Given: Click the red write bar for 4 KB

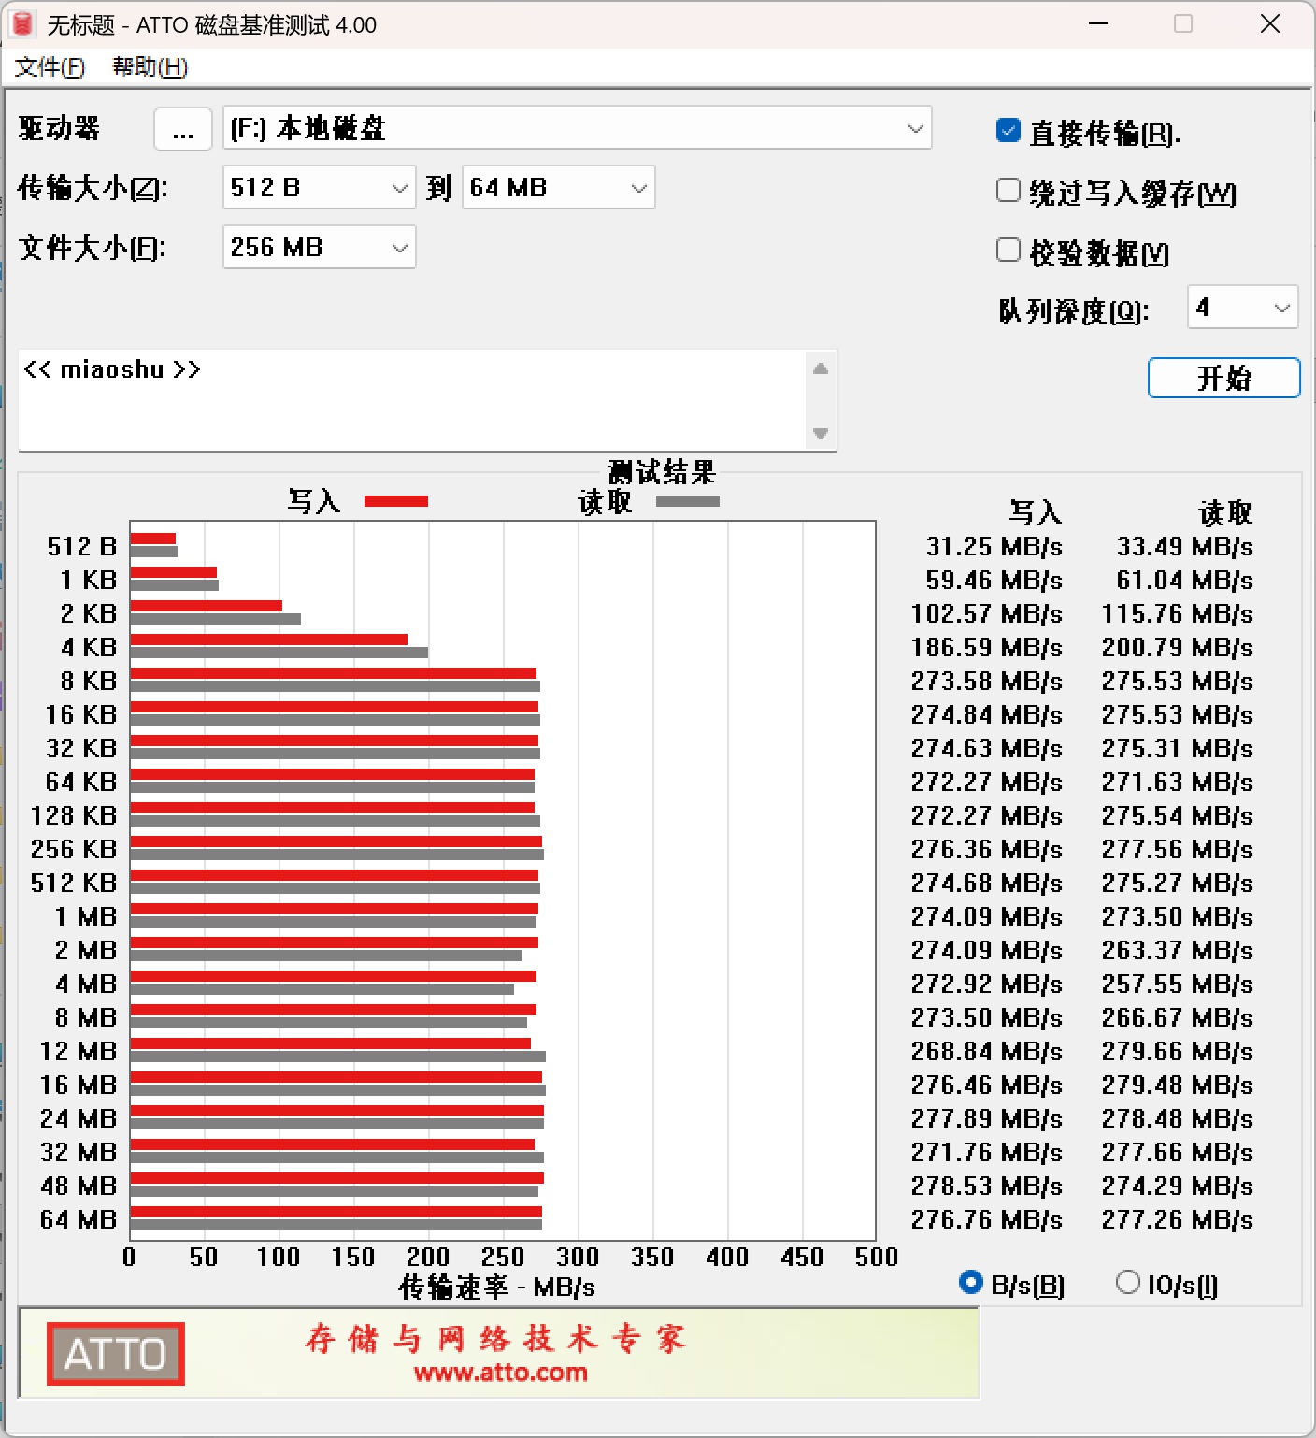Looking at the screenshot, I should (269, 640).
